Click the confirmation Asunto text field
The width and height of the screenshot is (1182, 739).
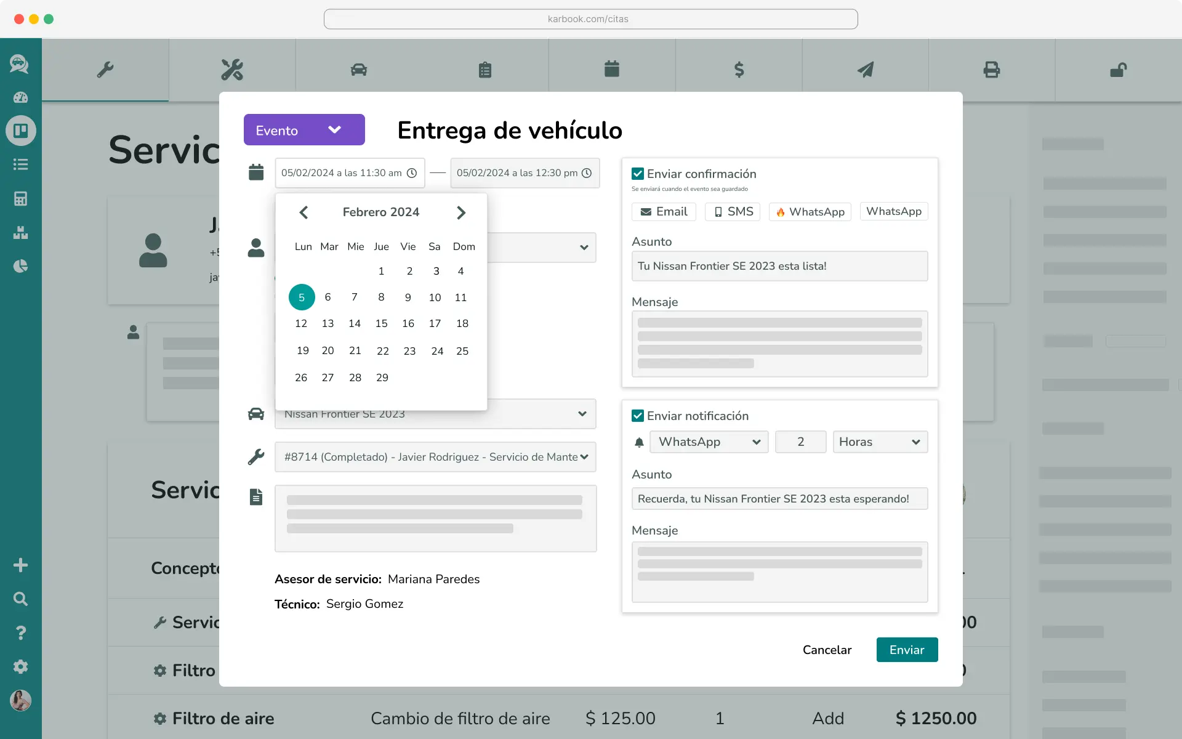[779, 266]
